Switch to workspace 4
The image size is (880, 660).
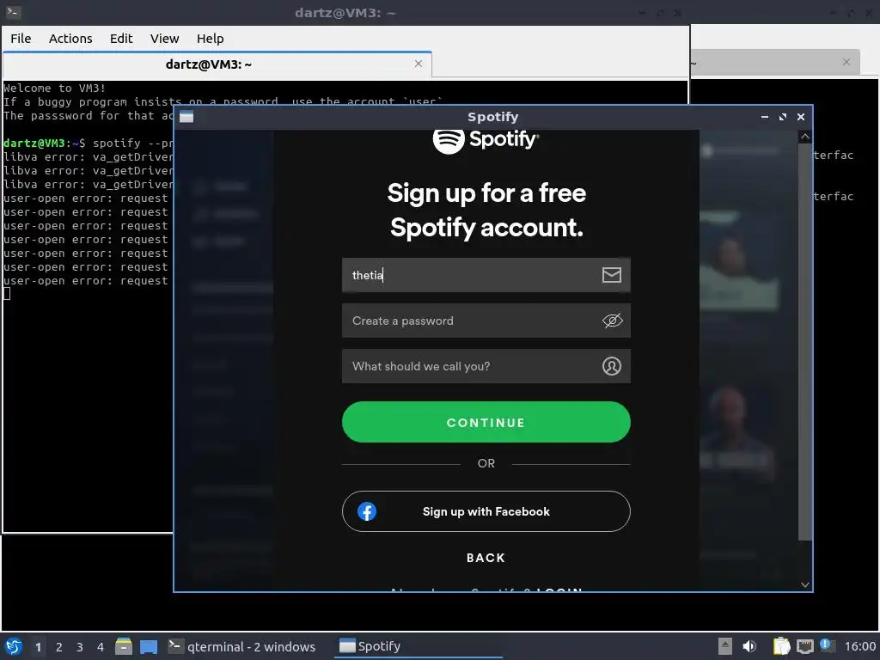click(x=101, y=647)
